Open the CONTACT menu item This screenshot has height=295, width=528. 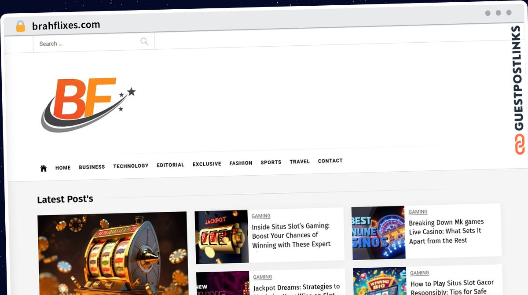click(x=330, y=161)
